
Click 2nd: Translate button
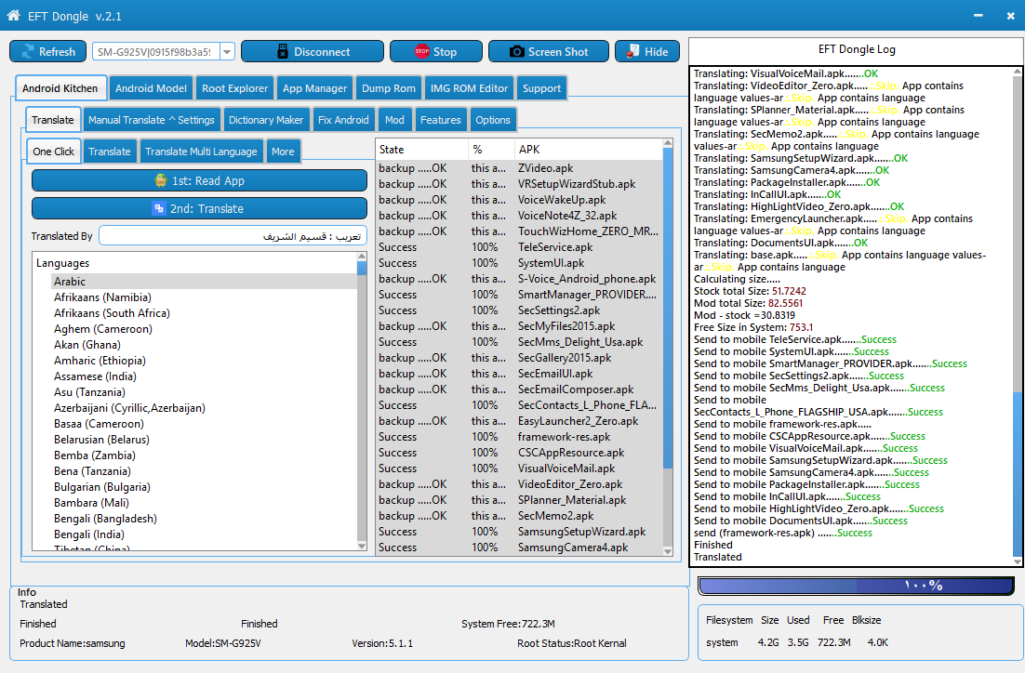[x=199, y=209]
